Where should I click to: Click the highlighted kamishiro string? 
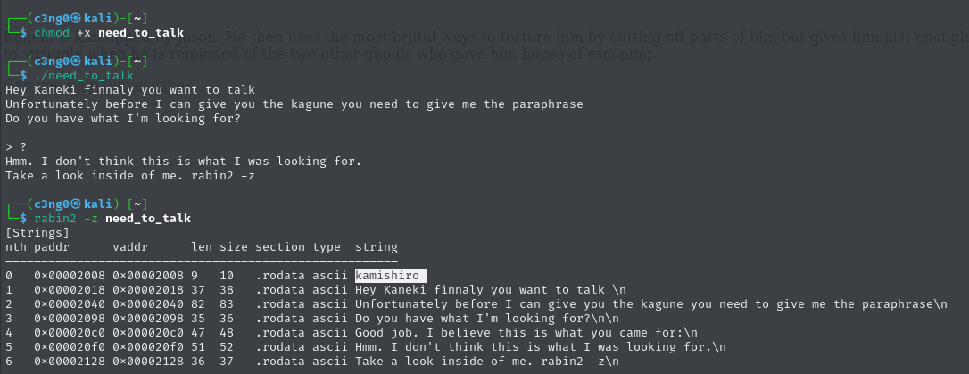pyautogui.click(x=387, y=276)
